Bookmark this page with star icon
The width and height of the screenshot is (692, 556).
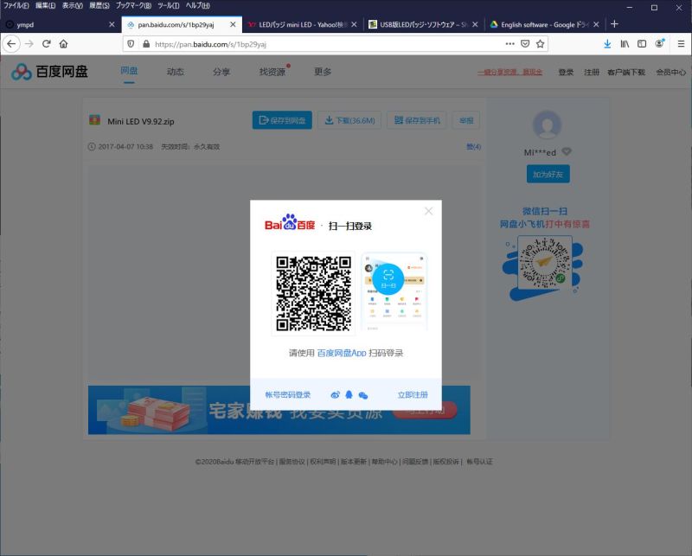541,43
